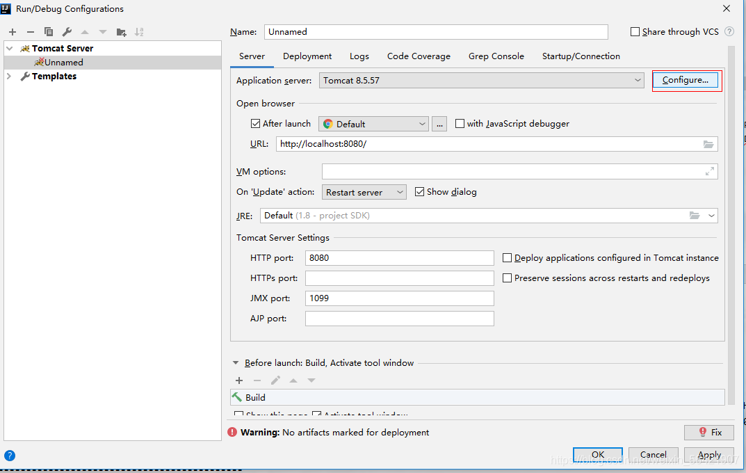Open the Restart server update action dropdown
746x473 pixels.
pyautogui.click(x=364, y=192)
